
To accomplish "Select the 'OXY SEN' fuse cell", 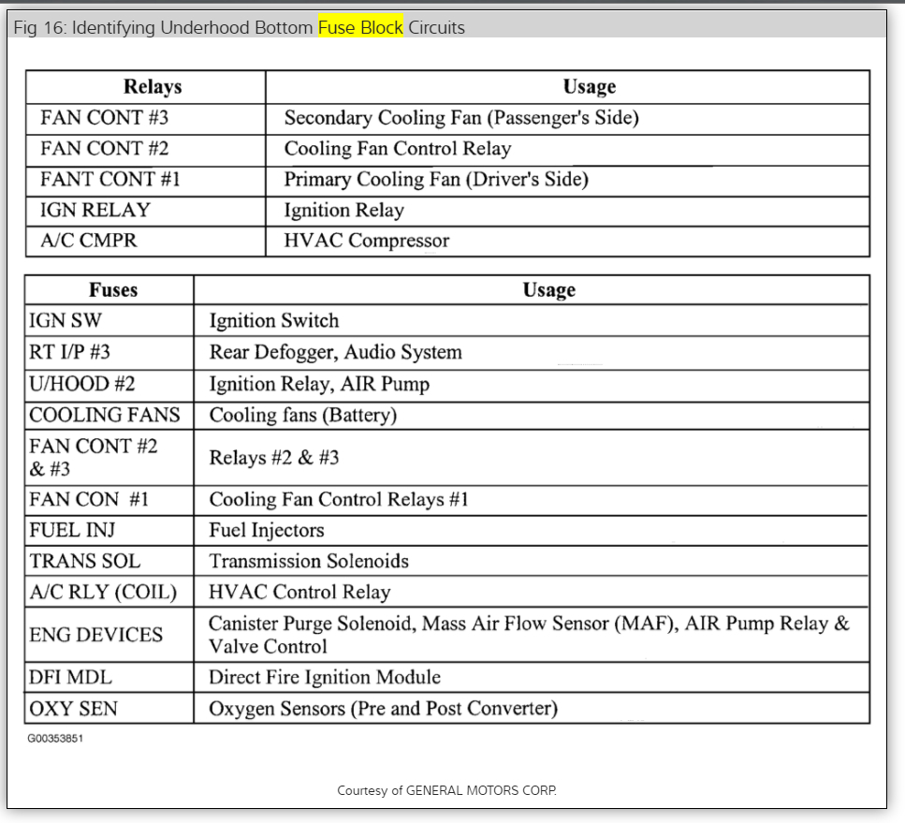I will 109,708.
